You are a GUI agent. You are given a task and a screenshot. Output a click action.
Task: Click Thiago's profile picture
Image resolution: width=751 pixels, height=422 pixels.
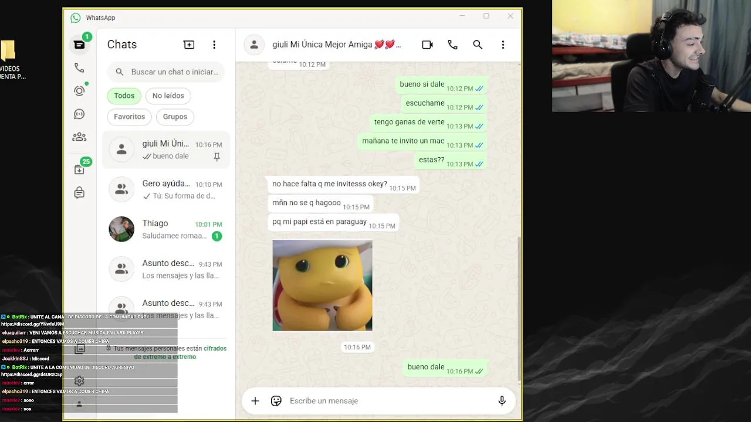point(121,229)
